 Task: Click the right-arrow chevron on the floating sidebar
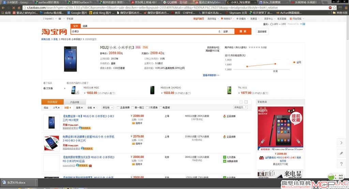pos(341,143)
